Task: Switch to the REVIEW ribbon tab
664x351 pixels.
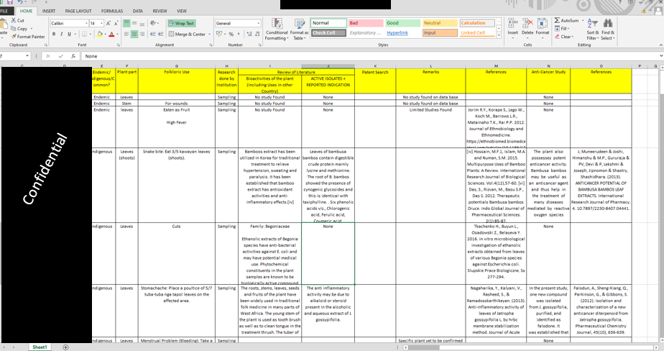Action: pos(160,11)
